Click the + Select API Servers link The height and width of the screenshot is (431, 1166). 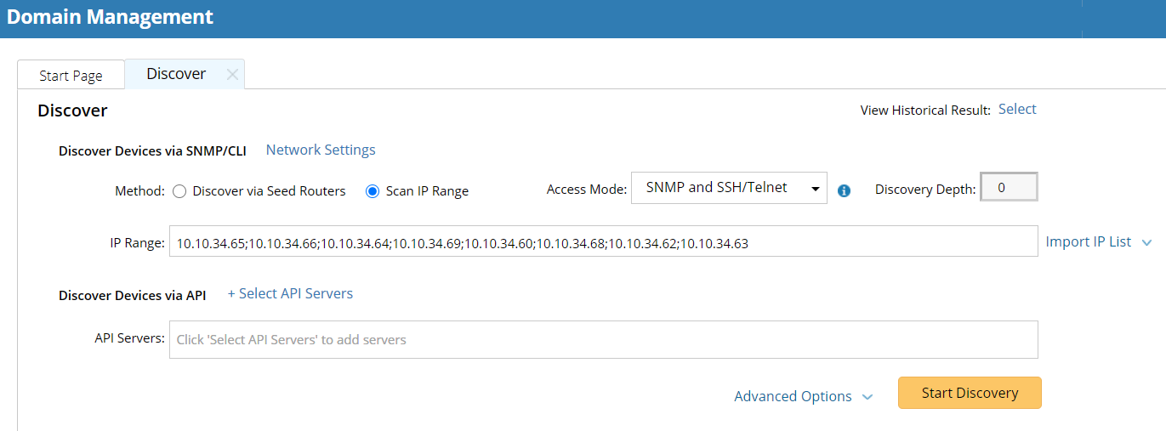click(x=290, y=293)
